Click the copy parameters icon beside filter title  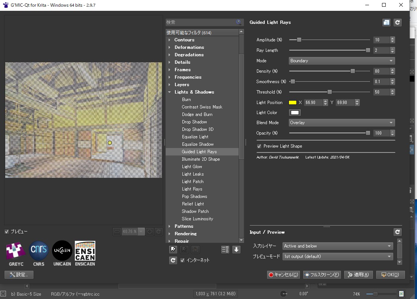click(386, 22)
